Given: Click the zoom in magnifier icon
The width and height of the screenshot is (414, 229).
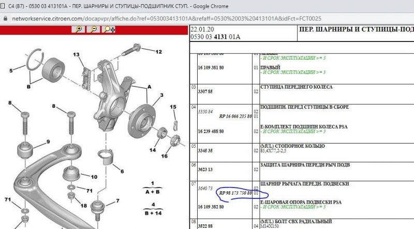Looking at the screenshot, I should (79, 30).
